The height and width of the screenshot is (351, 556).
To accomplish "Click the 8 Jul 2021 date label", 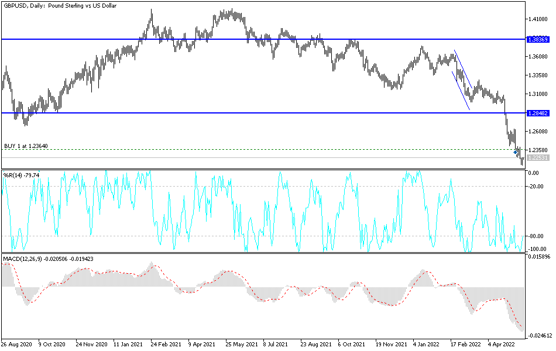I will [275, 344].
